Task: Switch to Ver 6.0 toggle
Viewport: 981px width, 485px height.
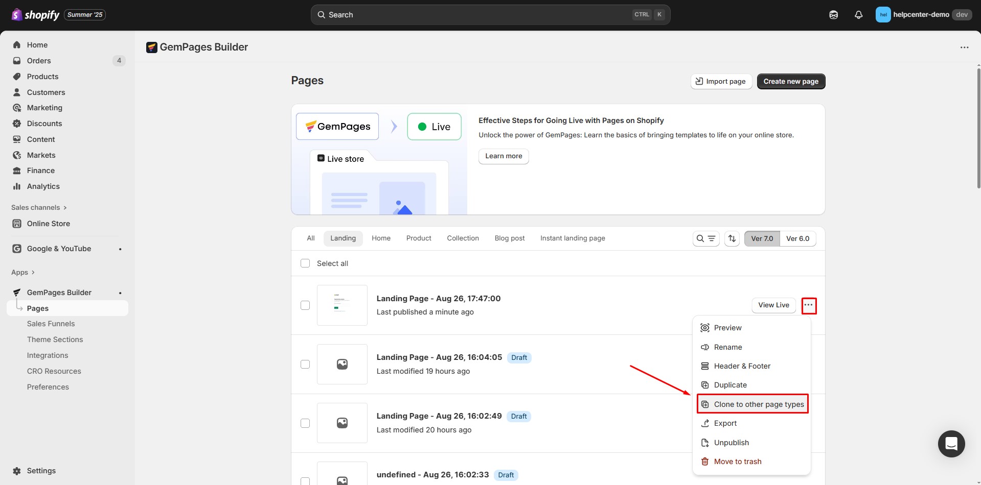Action: point(797,238)
